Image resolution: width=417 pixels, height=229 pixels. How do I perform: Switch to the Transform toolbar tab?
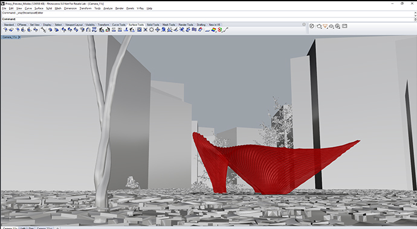pyautogui.click(x=103, y=25)
